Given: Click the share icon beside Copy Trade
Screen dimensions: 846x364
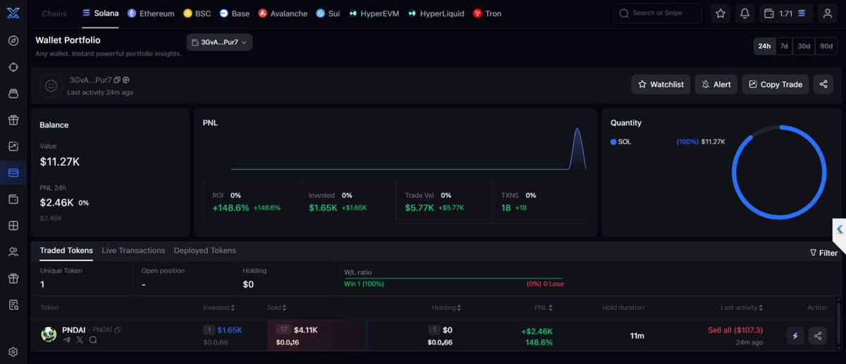Looking at the screenshot, I should coord(823,84).
